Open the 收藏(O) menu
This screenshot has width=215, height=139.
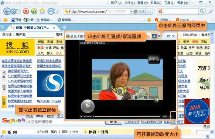156,3
